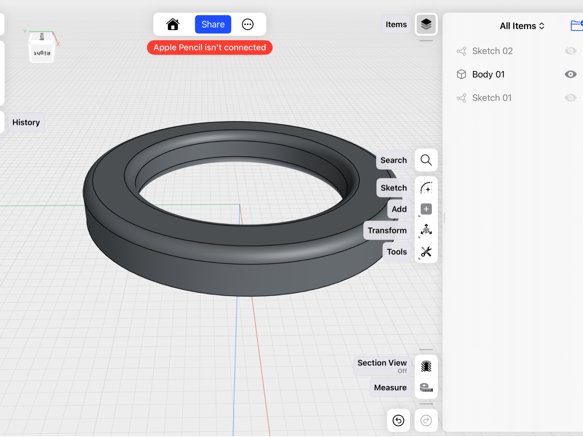Select the Sketch curve tool icon
This screenshot has height=437, width=583.
(426, 188)
